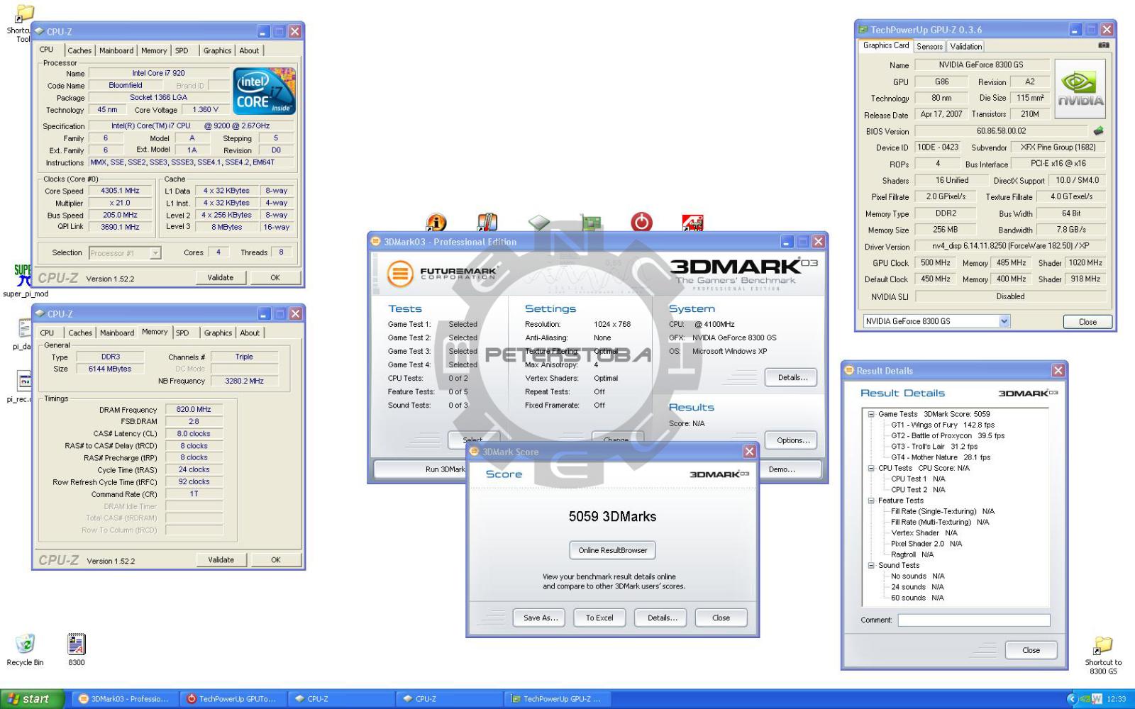
Task: Click the NVIDIA logo in GPU-Z
Action: 1080,89
